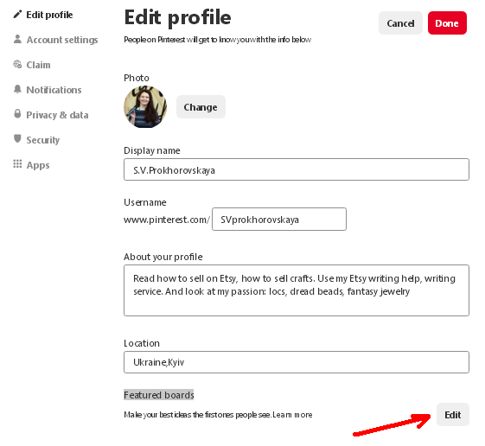
Task: Open Notifications settings
Action: click(x=54, y=90)
